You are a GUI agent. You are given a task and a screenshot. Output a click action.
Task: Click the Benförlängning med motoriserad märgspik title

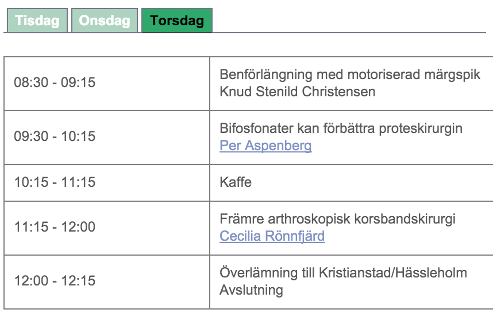click(350, 75)
